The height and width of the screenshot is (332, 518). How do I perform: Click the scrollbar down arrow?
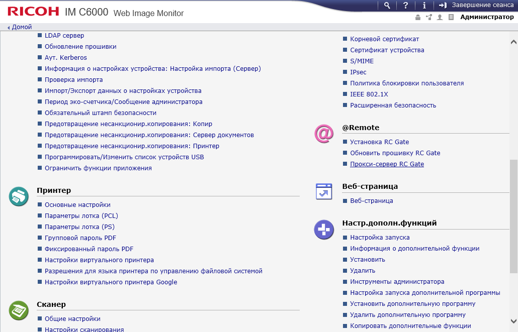point(513,321)
